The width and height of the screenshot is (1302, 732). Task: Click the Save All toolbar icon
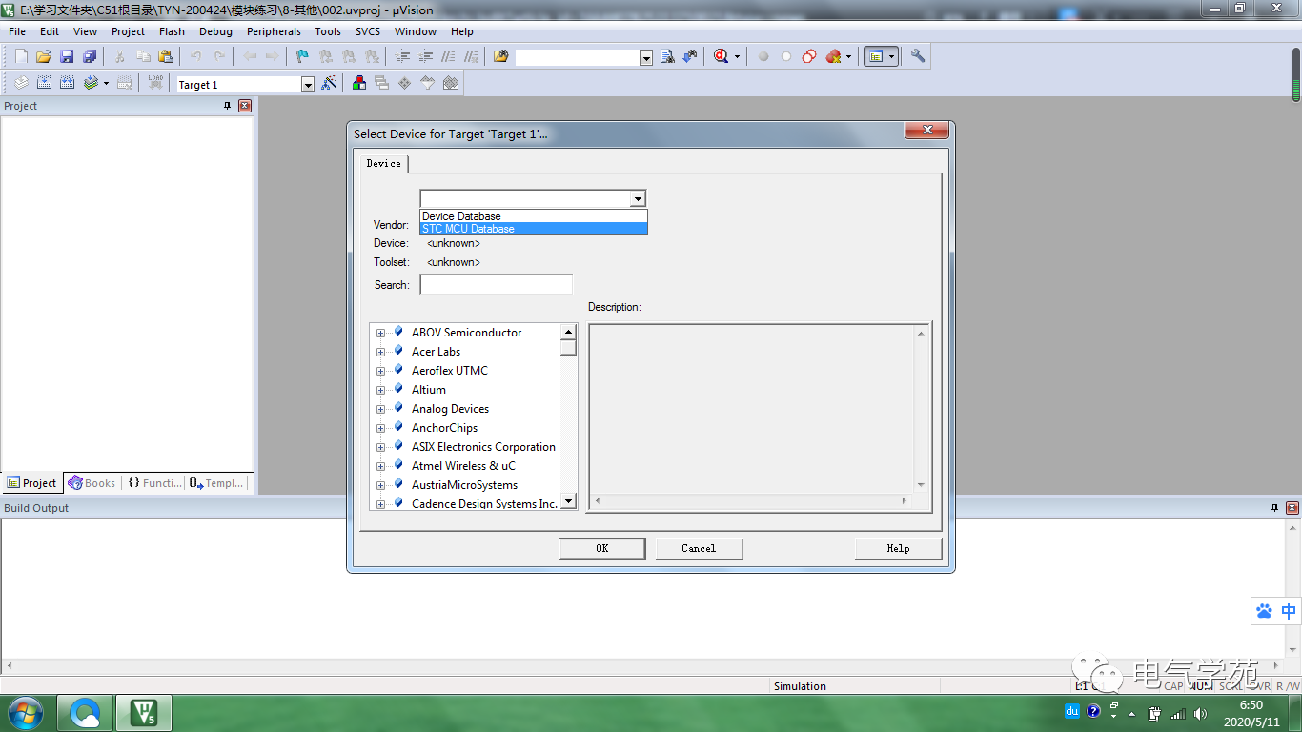tap(89, 56)
